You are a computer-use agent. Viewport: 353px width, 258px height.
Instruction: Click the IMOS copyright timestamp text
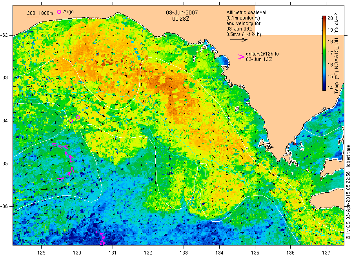pyautogui.click(x=348, y=192)
